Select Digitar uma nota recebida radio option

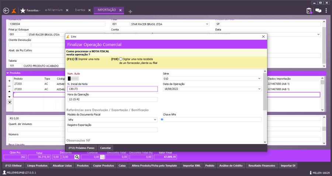click(121, 59)
